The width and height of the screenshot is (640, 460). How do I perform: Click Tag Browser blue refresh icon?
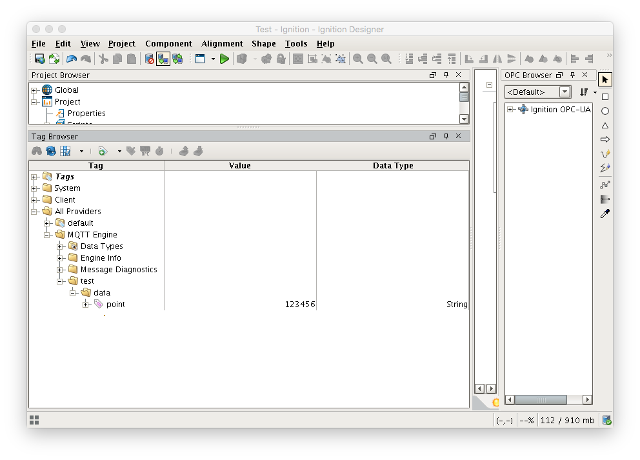click(50, 152)
